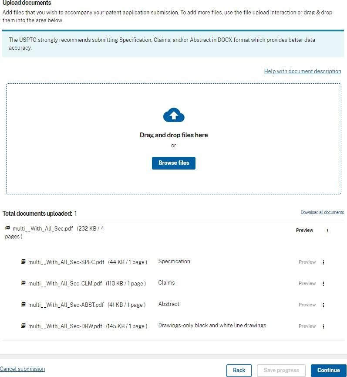Click Download all documents link

322,212
